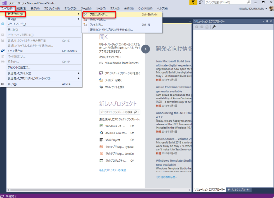Click the Solution Explorer home icon

207,27
